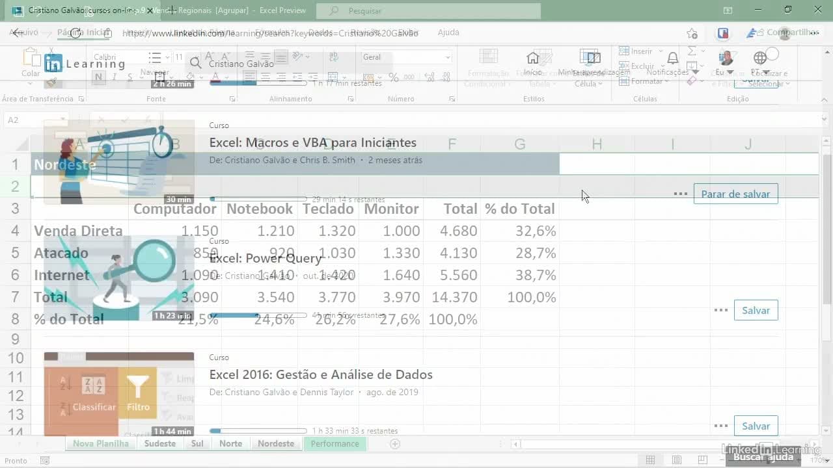Switch to the Nova Planilha sheet tab

click(101, 443)
